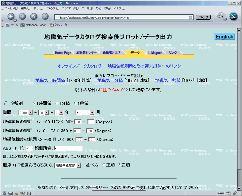Open the ブックマーク(B) menu
Image resolution: width=242 pixels, height=196 pixels.
coord(70,8)
